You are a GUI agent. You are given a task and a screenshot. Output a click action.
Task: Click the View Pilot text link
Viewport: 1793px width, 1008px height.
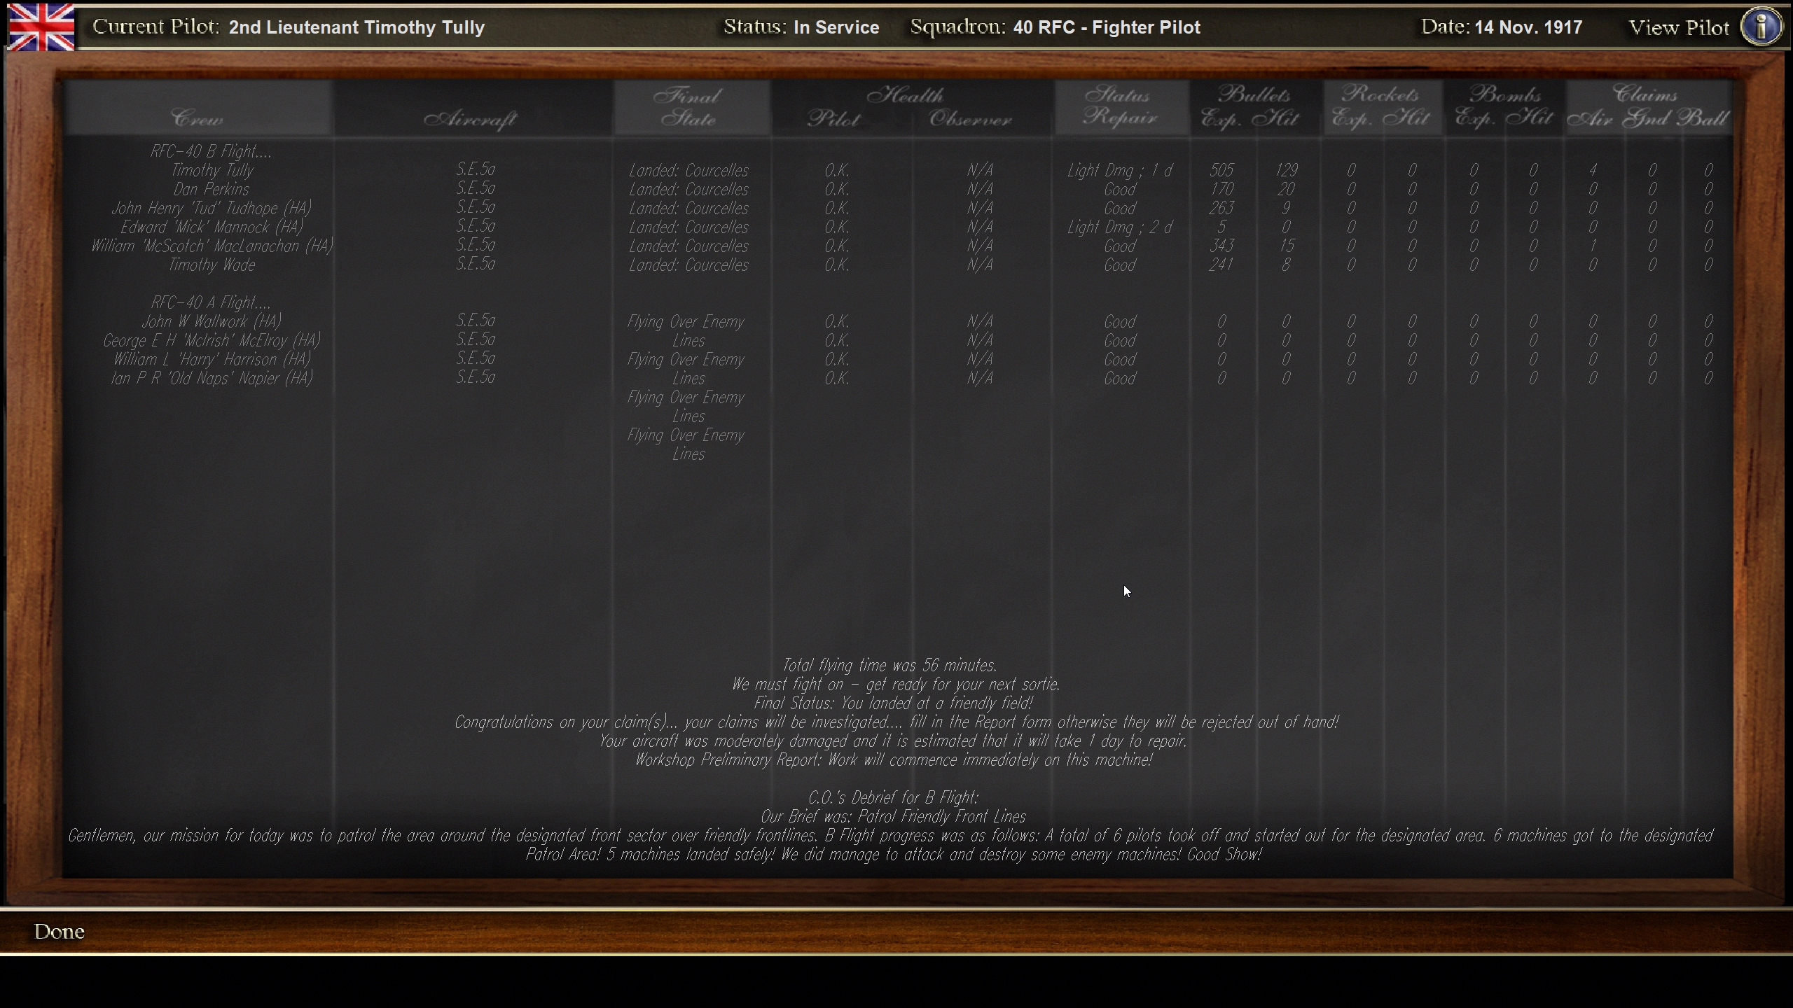pos(1678,28)
